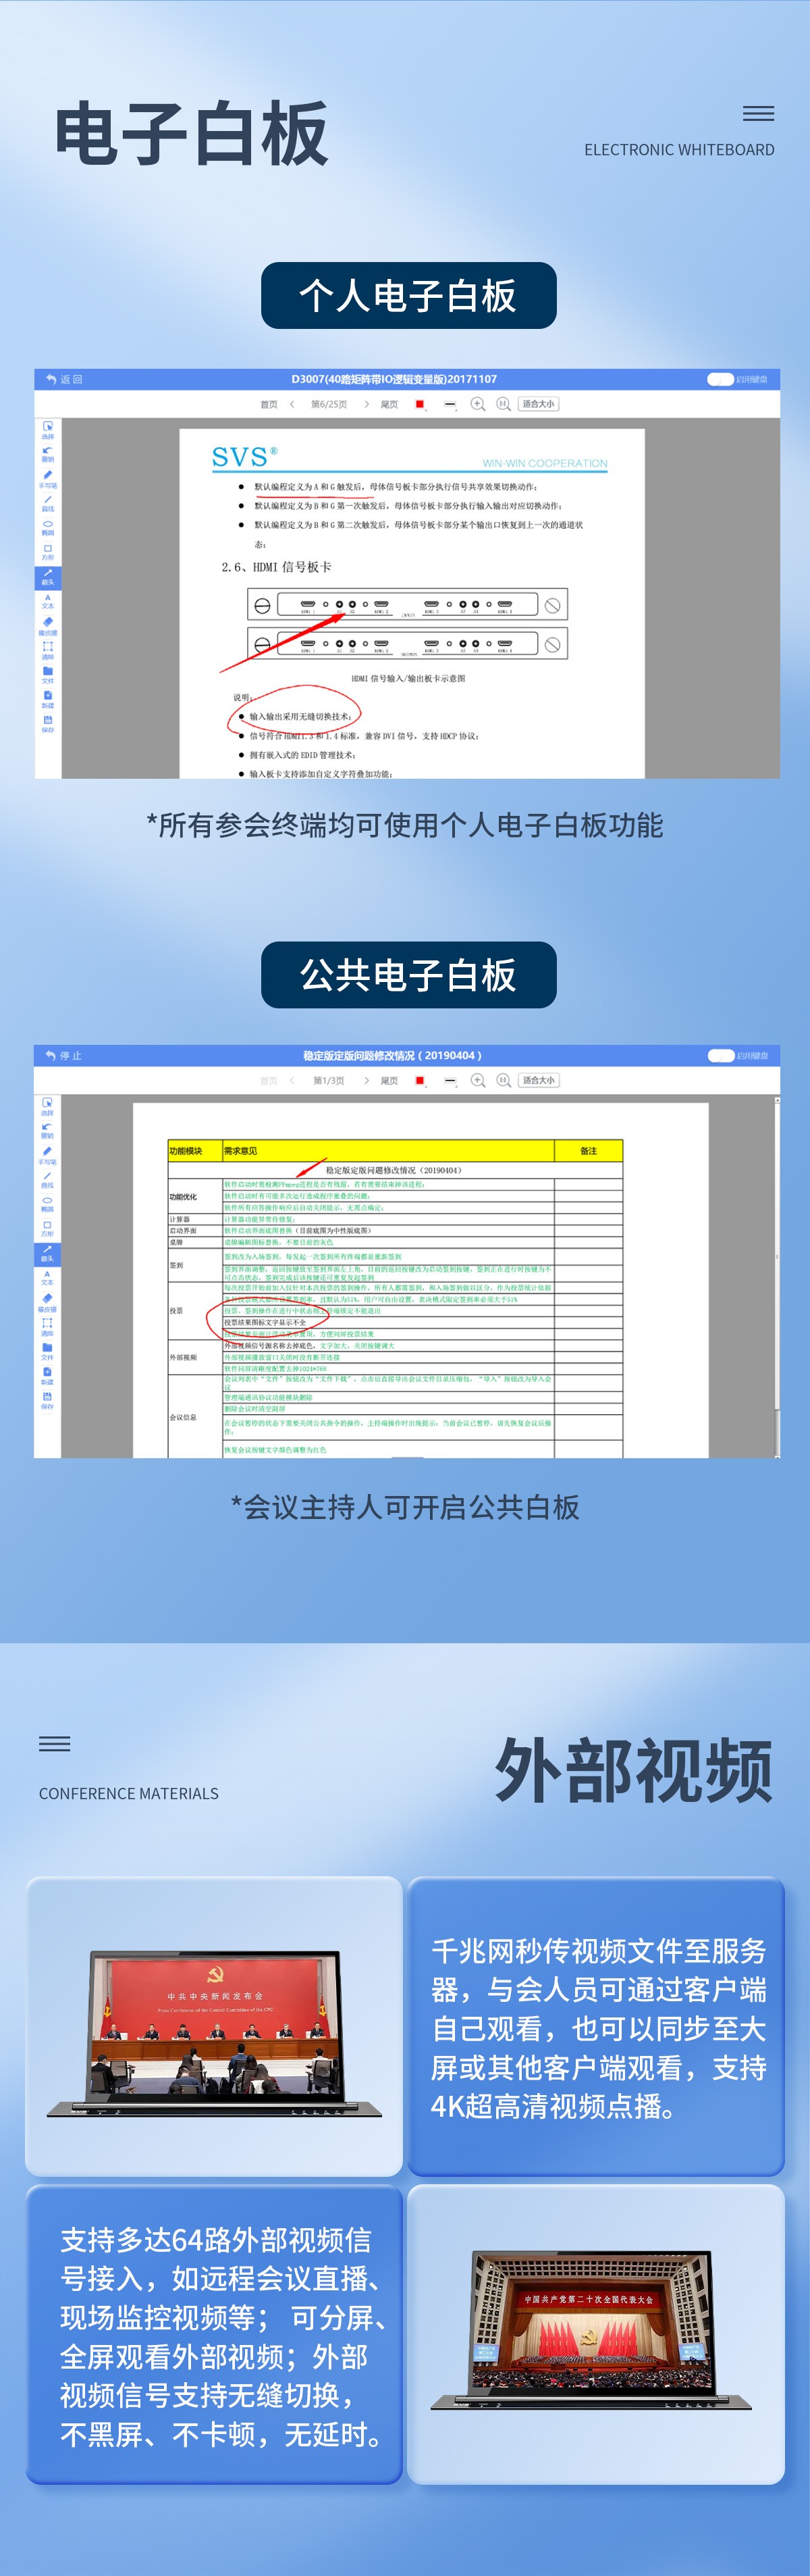Select 选择 tool in public whiteboard
Image resolution: width=810 pixels, height=2576 pixels.
(x=47, y=1106)
